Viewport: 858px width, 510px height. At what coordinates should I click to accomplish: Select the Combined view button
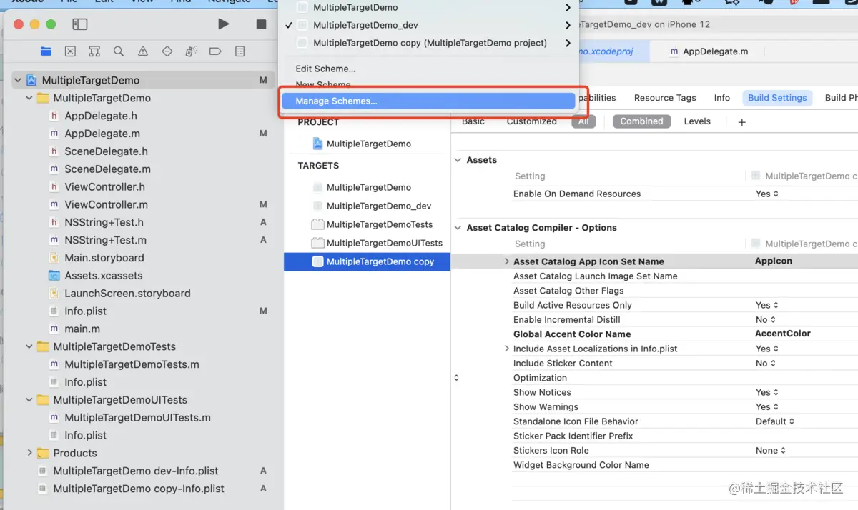tap(641, 121)
